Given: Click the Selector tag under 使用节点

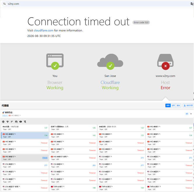Looking at the screenshot, I should 5,116.
